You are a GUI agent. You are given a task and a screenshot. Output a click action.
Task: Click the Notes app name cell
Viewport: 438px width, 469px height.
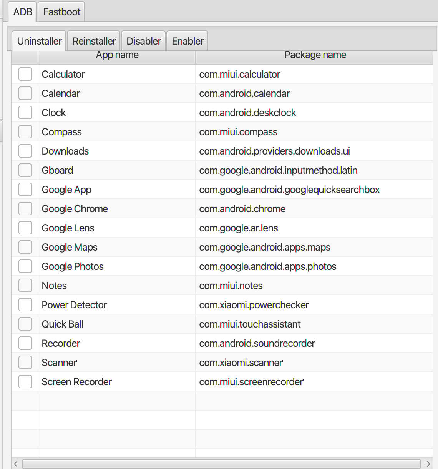click(x=117, y=285)
